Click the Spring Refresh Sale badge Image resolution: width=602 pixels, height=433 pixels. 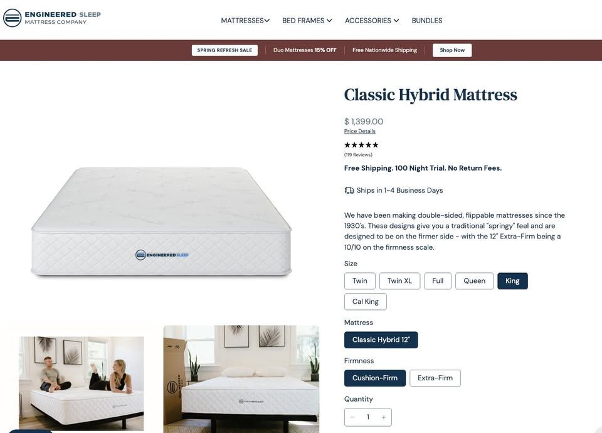coord(224,50)
